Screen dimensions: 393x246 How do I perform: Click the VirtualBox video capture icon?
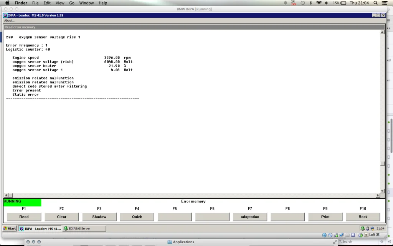(353, 235)
